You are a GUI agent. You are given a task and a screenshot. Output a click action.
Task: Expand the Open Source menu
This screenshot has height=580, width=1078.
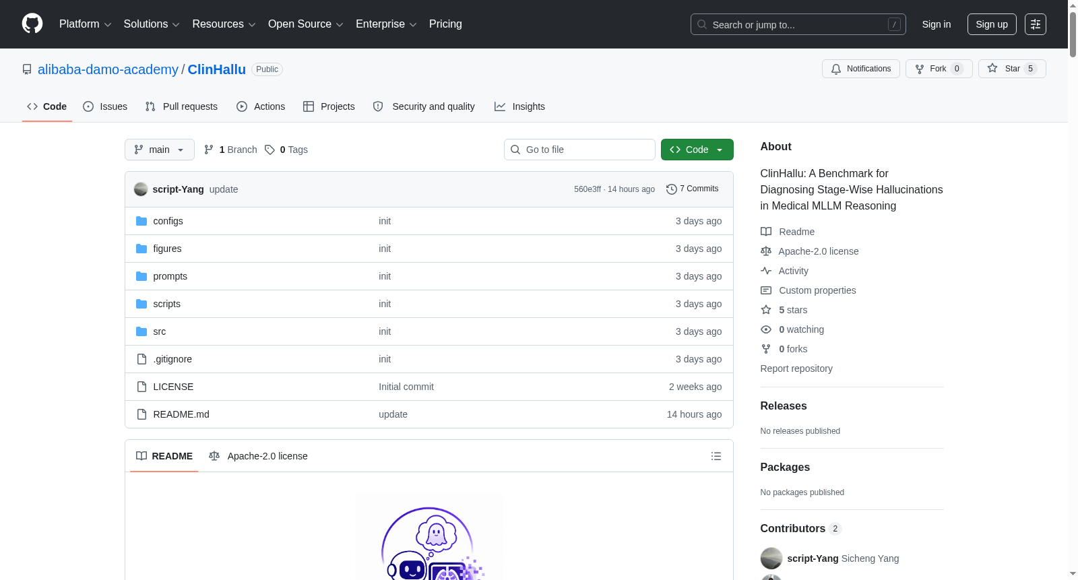[x=306, y=24]
